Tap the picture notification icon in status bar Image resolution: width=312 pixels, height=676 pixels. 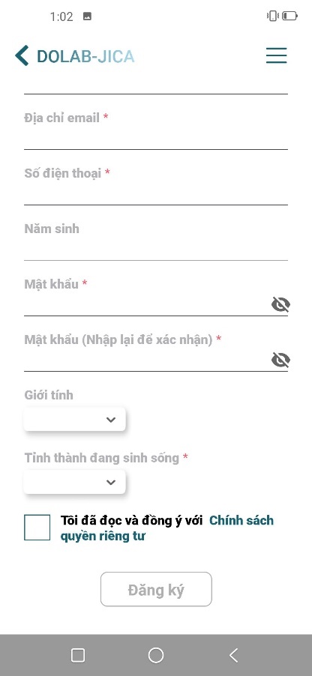point(87,16)
